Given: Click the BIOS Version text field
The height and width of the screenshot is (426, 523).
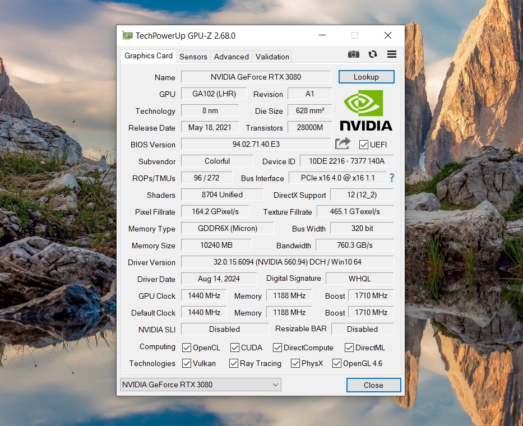Looking at the screenshot, I should click(256, 144).
